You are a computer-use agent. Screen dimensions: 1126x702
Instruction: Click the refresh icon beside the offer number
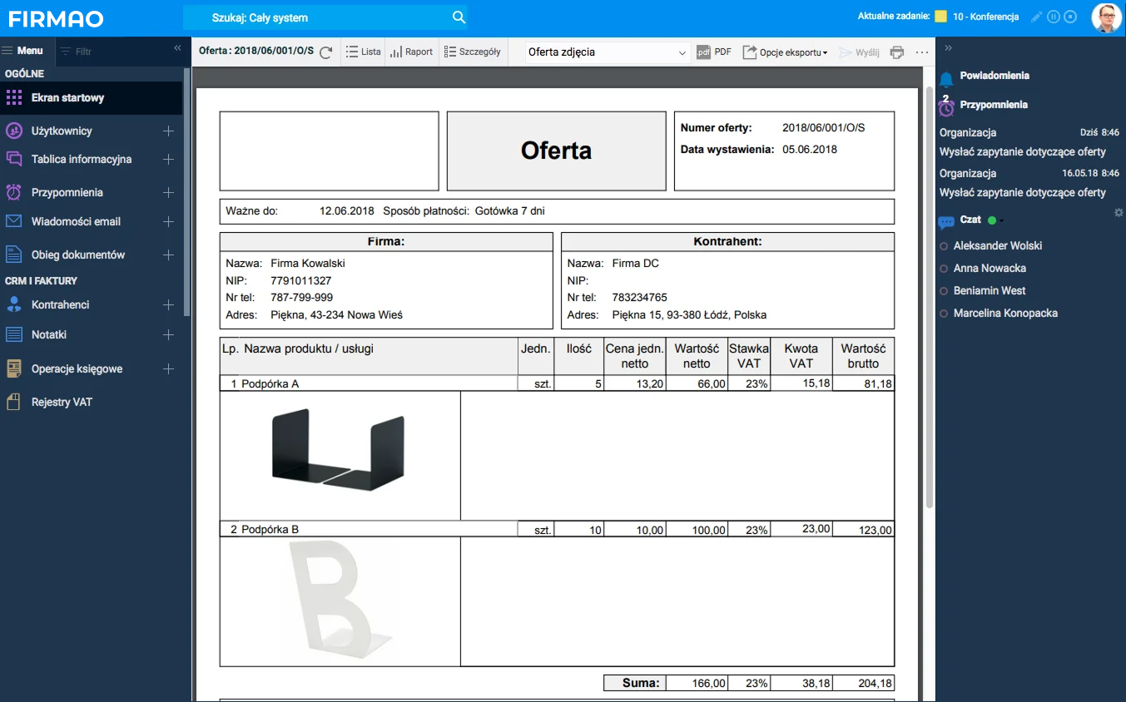coord(326,52)
